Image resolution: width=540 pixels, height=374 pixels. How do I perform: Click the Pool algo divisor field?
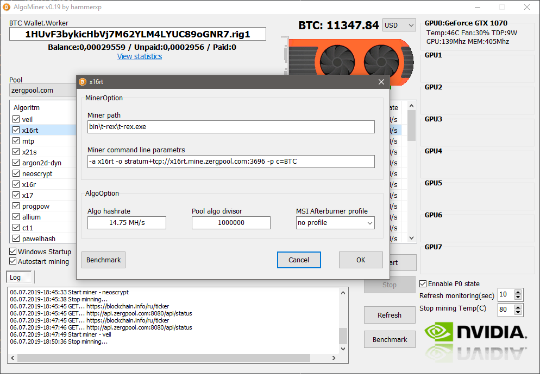tap(231, 223)
